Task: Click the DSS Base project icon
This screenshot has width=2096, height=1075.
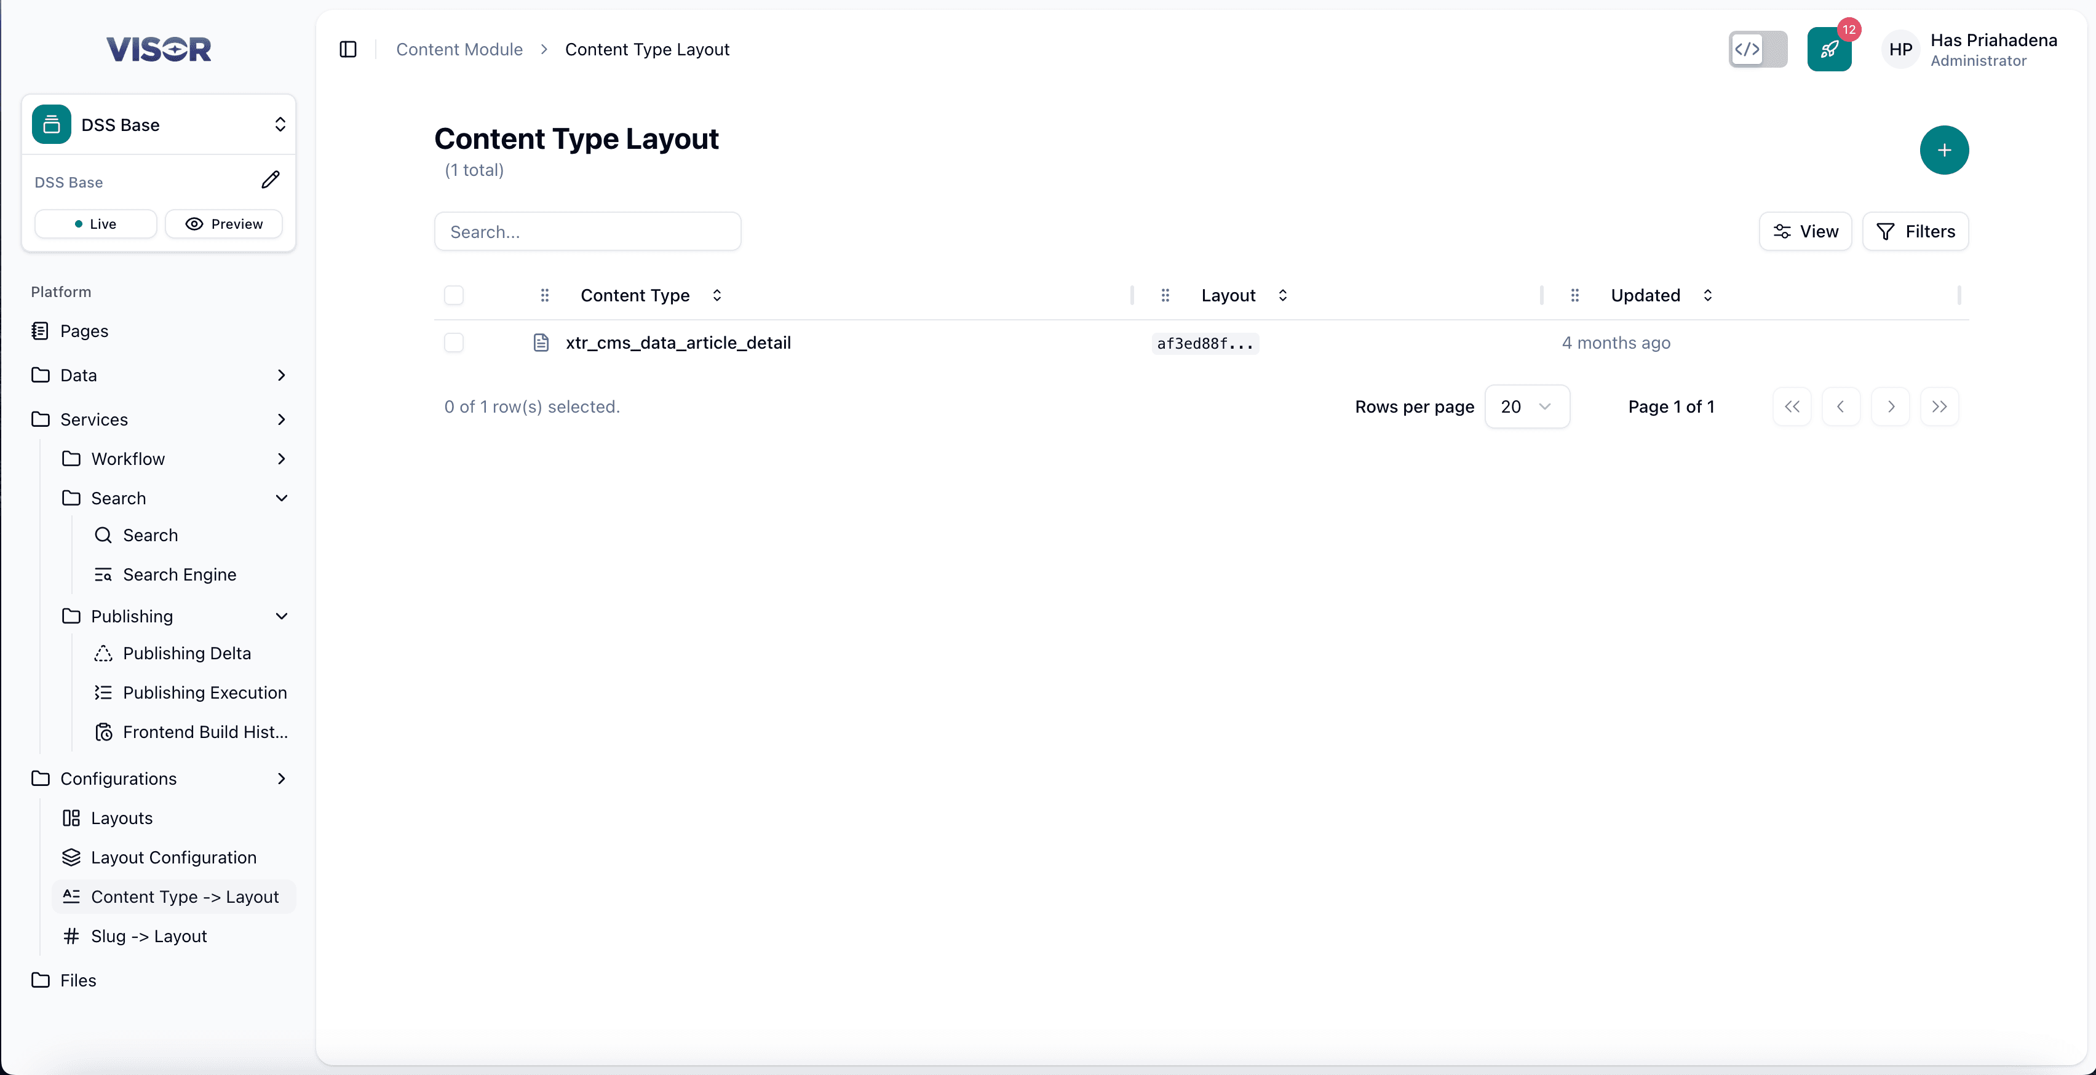Action: coord(51,124)
